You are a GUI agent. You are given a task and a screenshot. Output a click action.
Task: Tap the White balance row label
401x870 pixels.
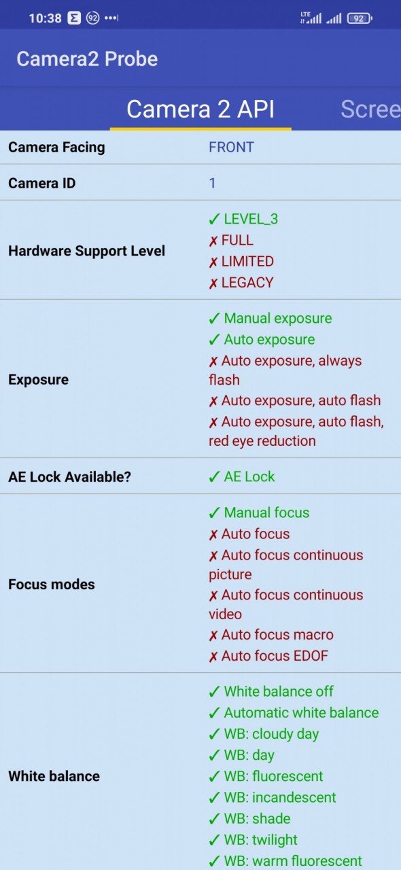tap(54, 776)
